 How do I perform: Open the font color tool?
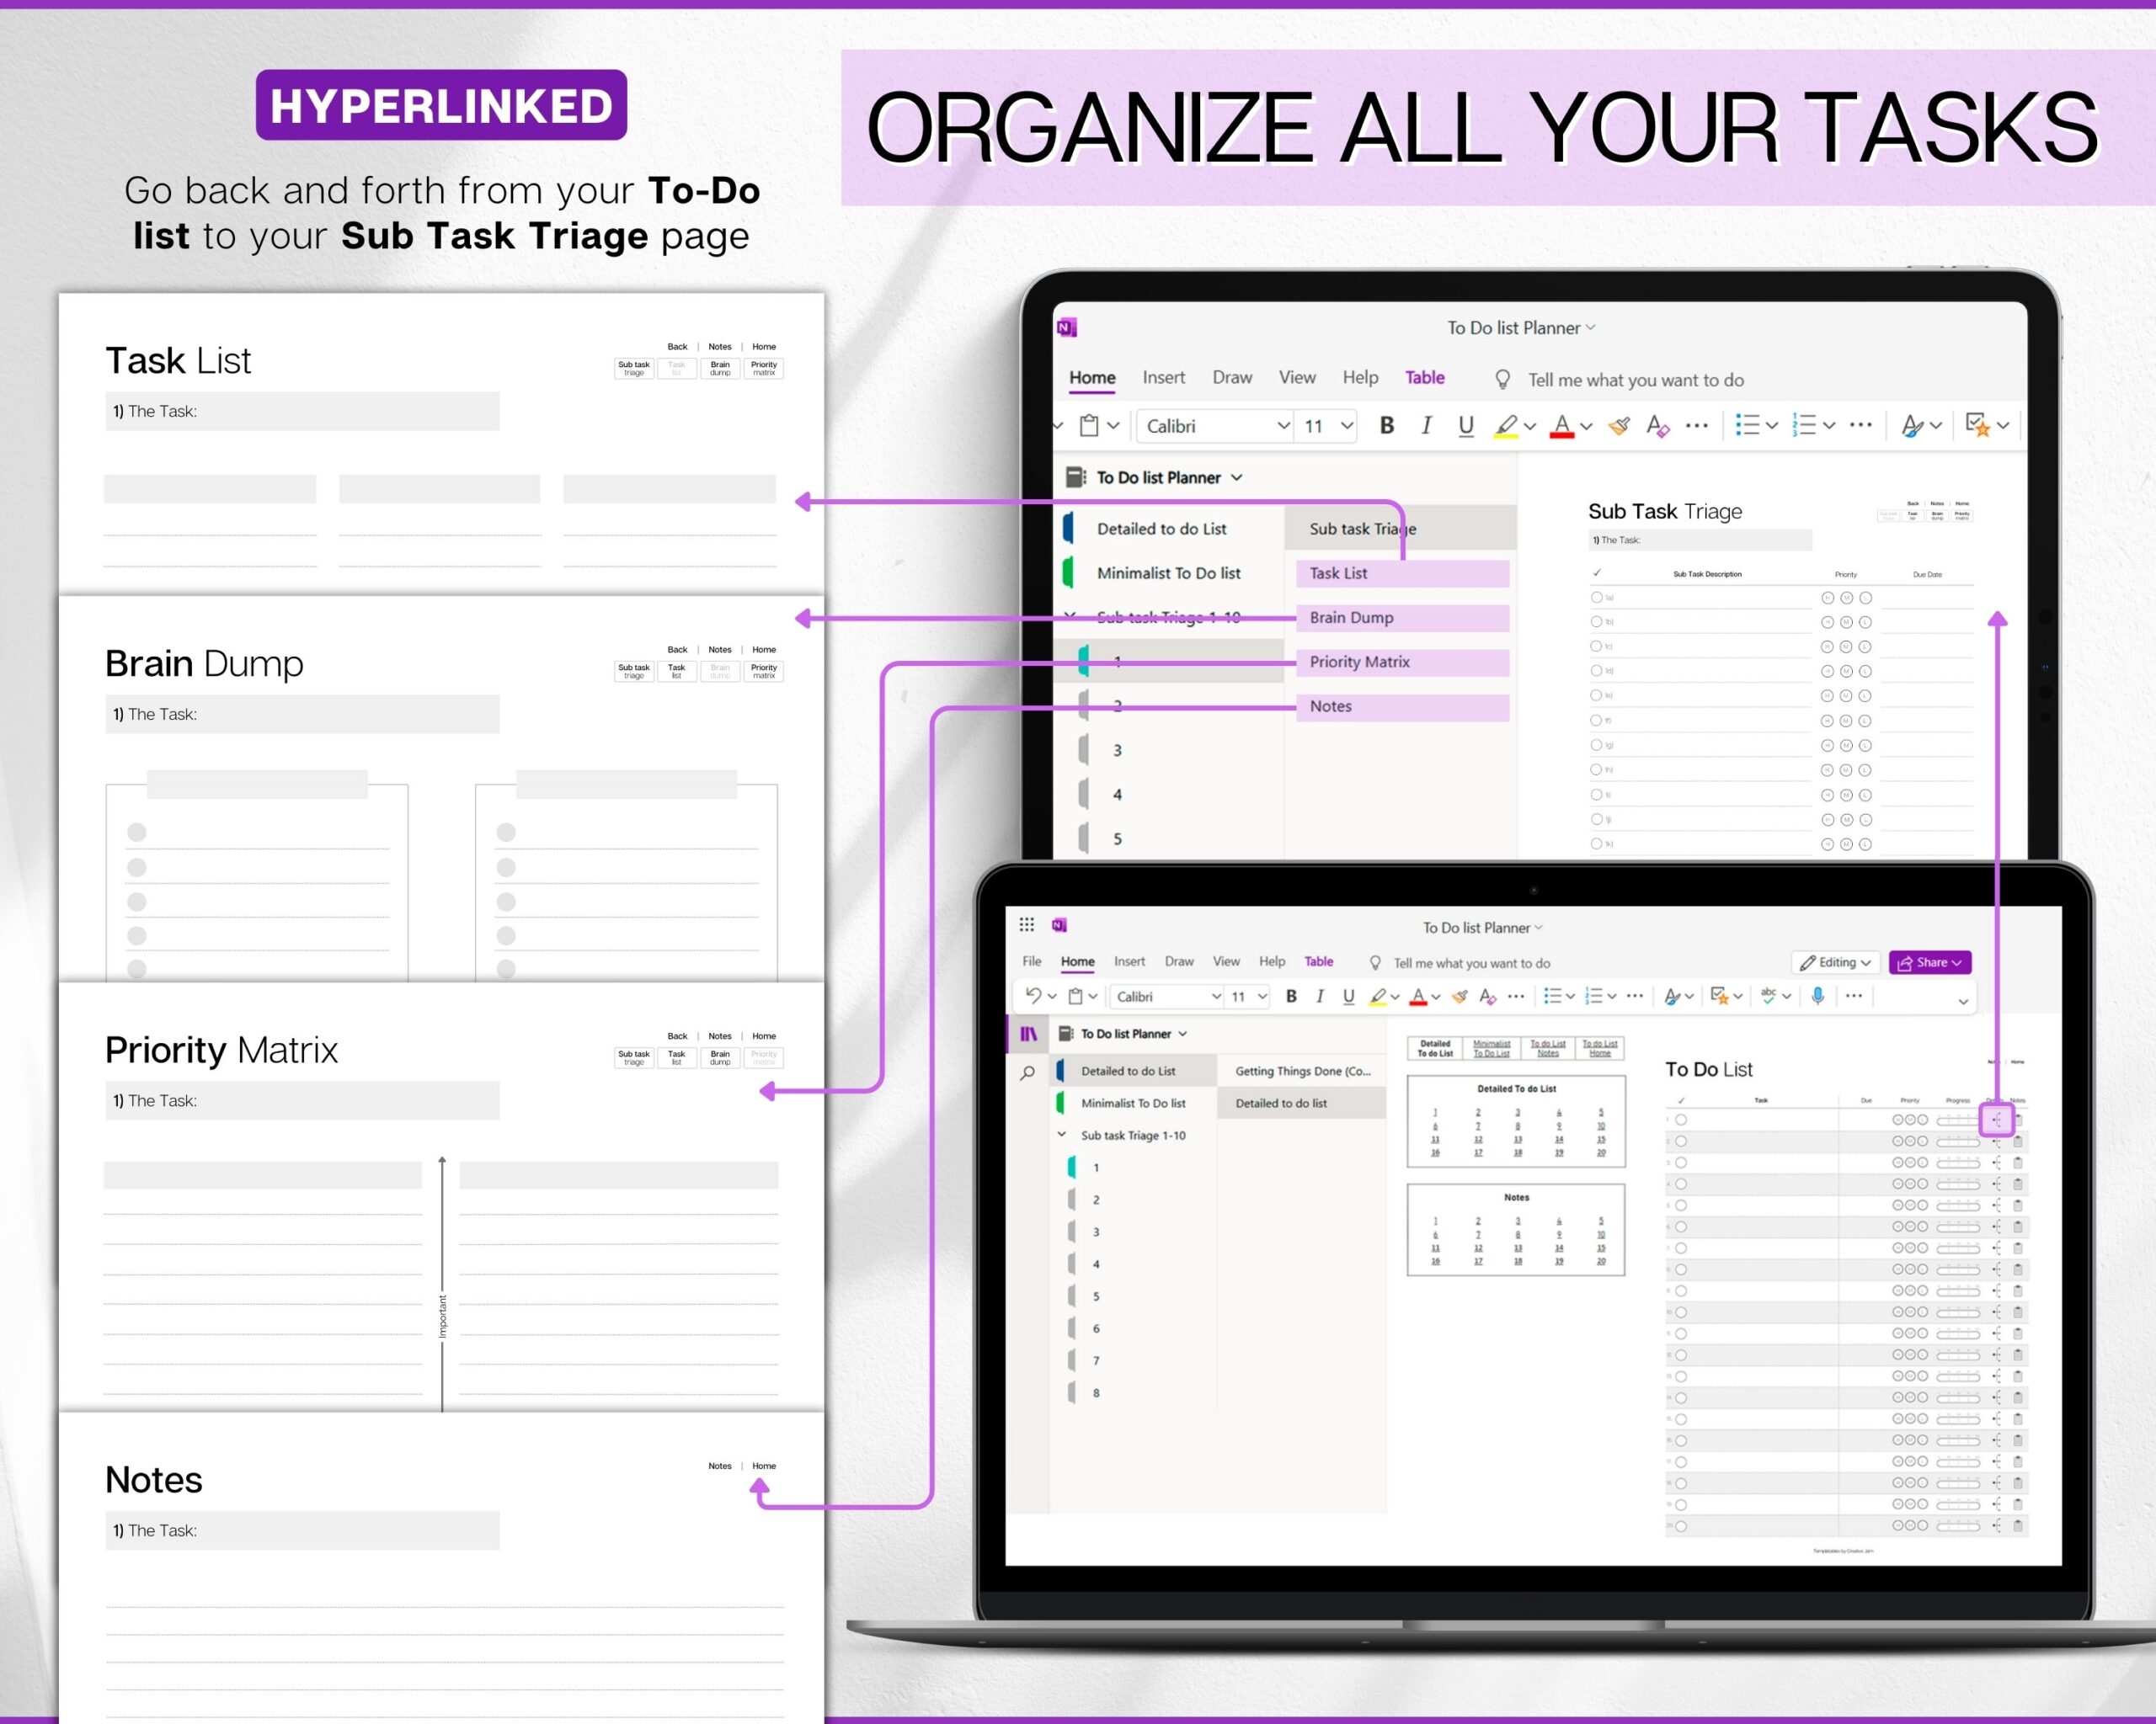pos(1560,425)
